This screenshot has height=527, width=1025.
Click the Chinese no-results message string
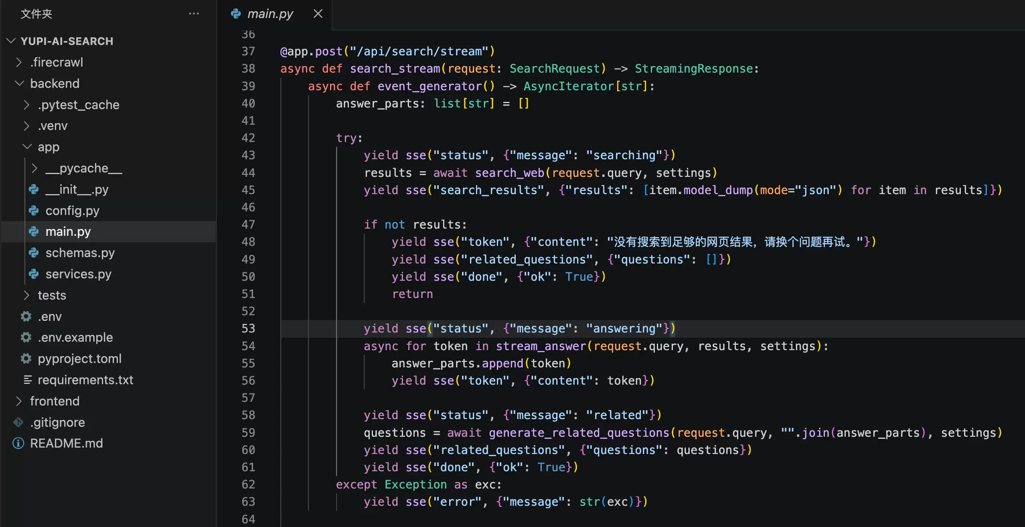pyautogui.click(x=735, y=242)
